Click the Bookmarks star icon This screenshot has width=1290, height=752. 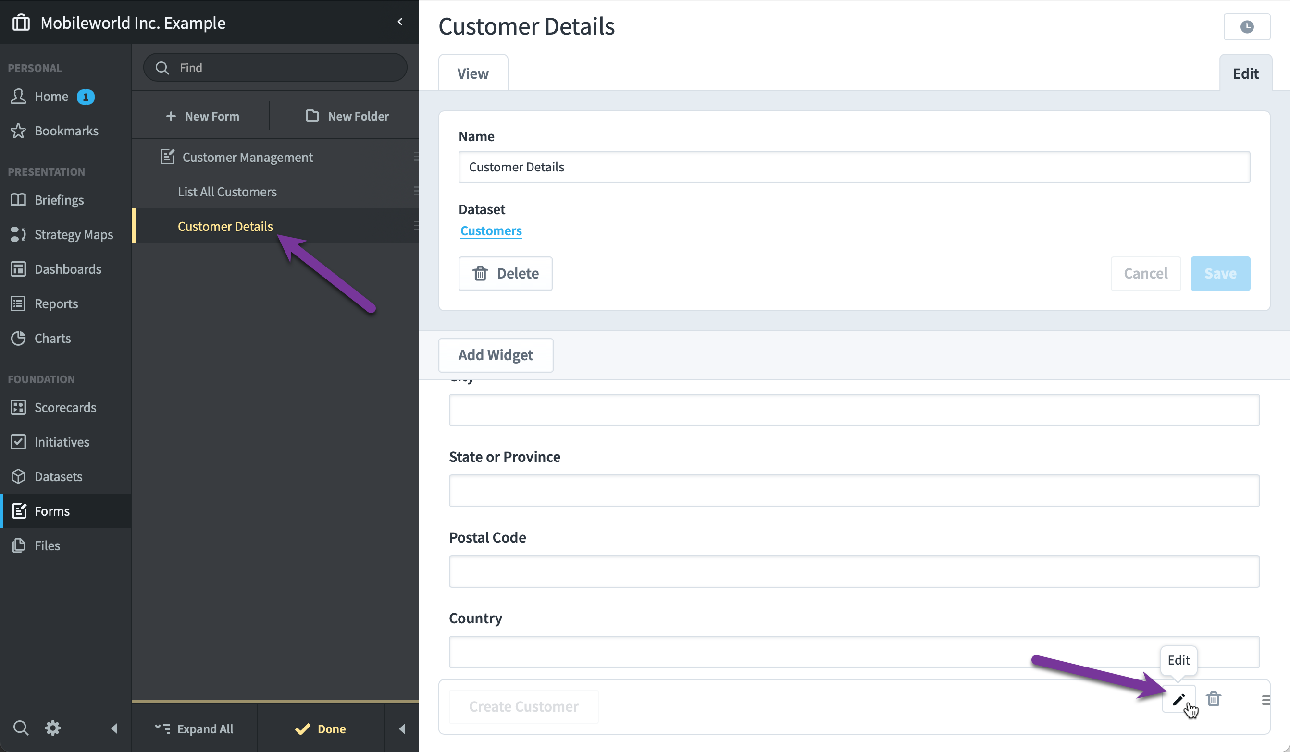[x=18, y=131]
